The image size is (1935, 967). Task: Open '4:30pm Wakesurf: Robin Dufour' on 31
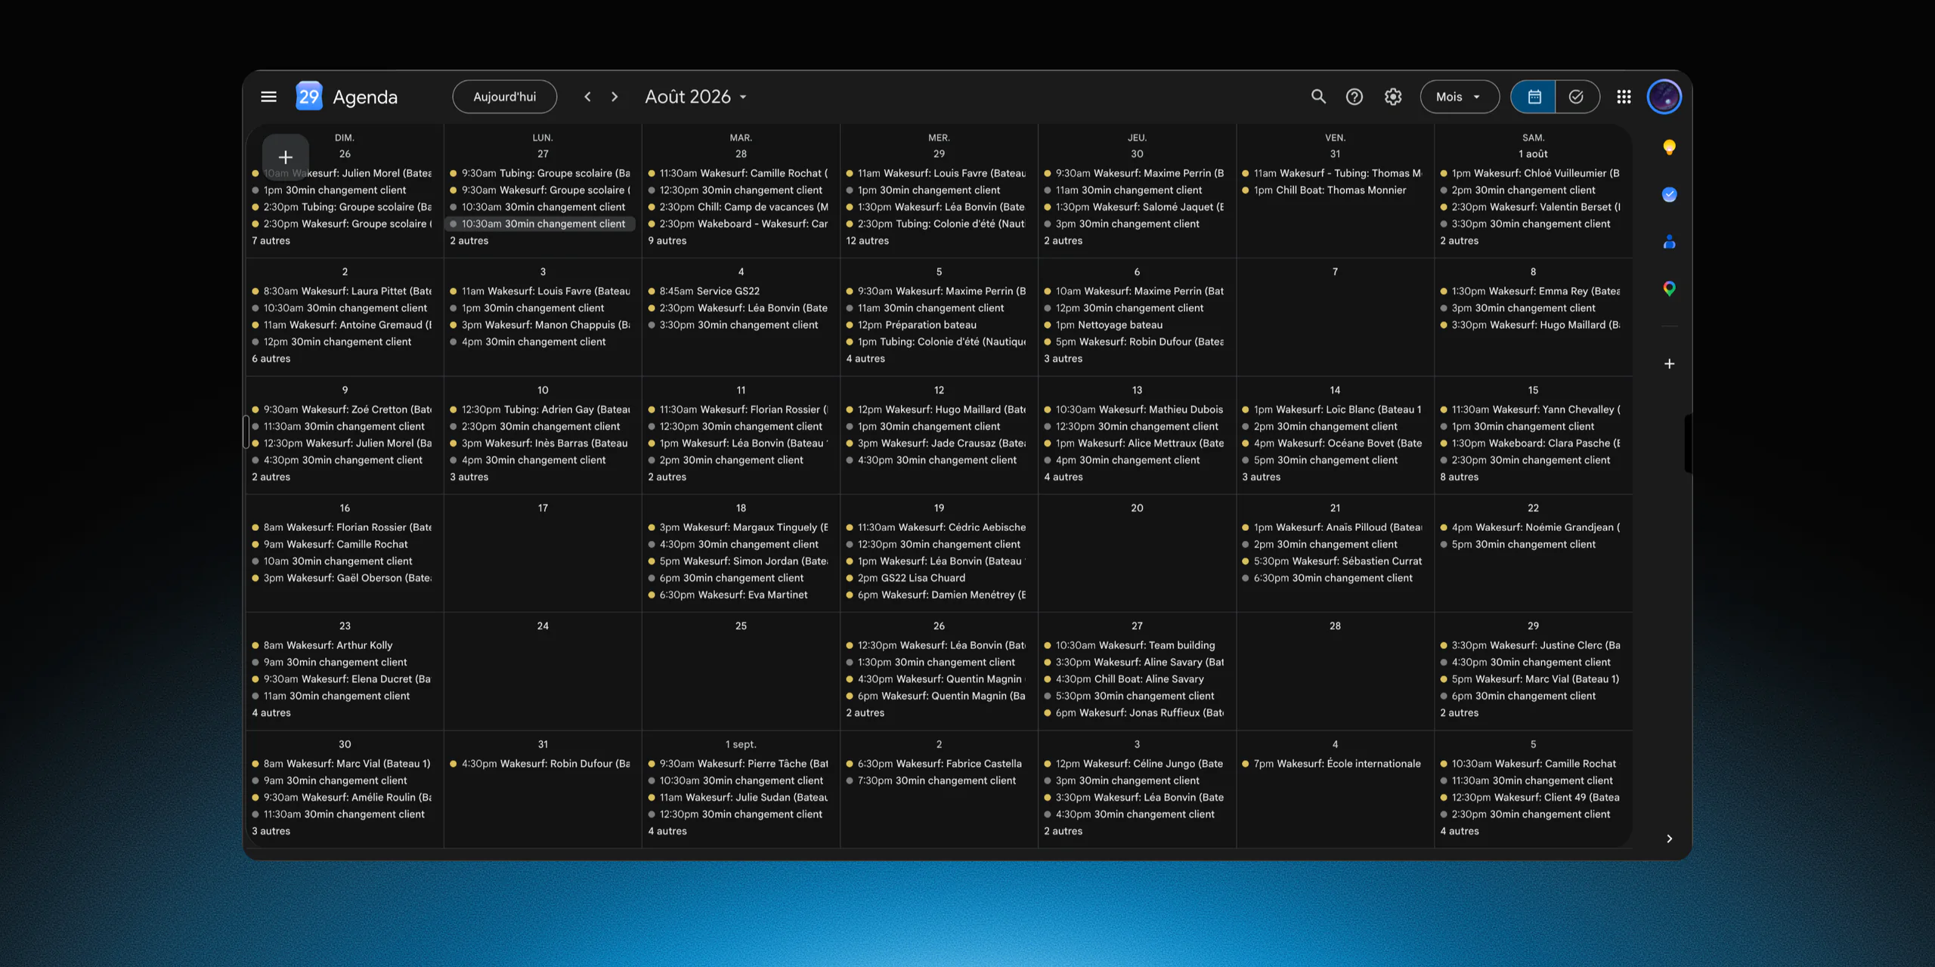click(x=540, y=765)
